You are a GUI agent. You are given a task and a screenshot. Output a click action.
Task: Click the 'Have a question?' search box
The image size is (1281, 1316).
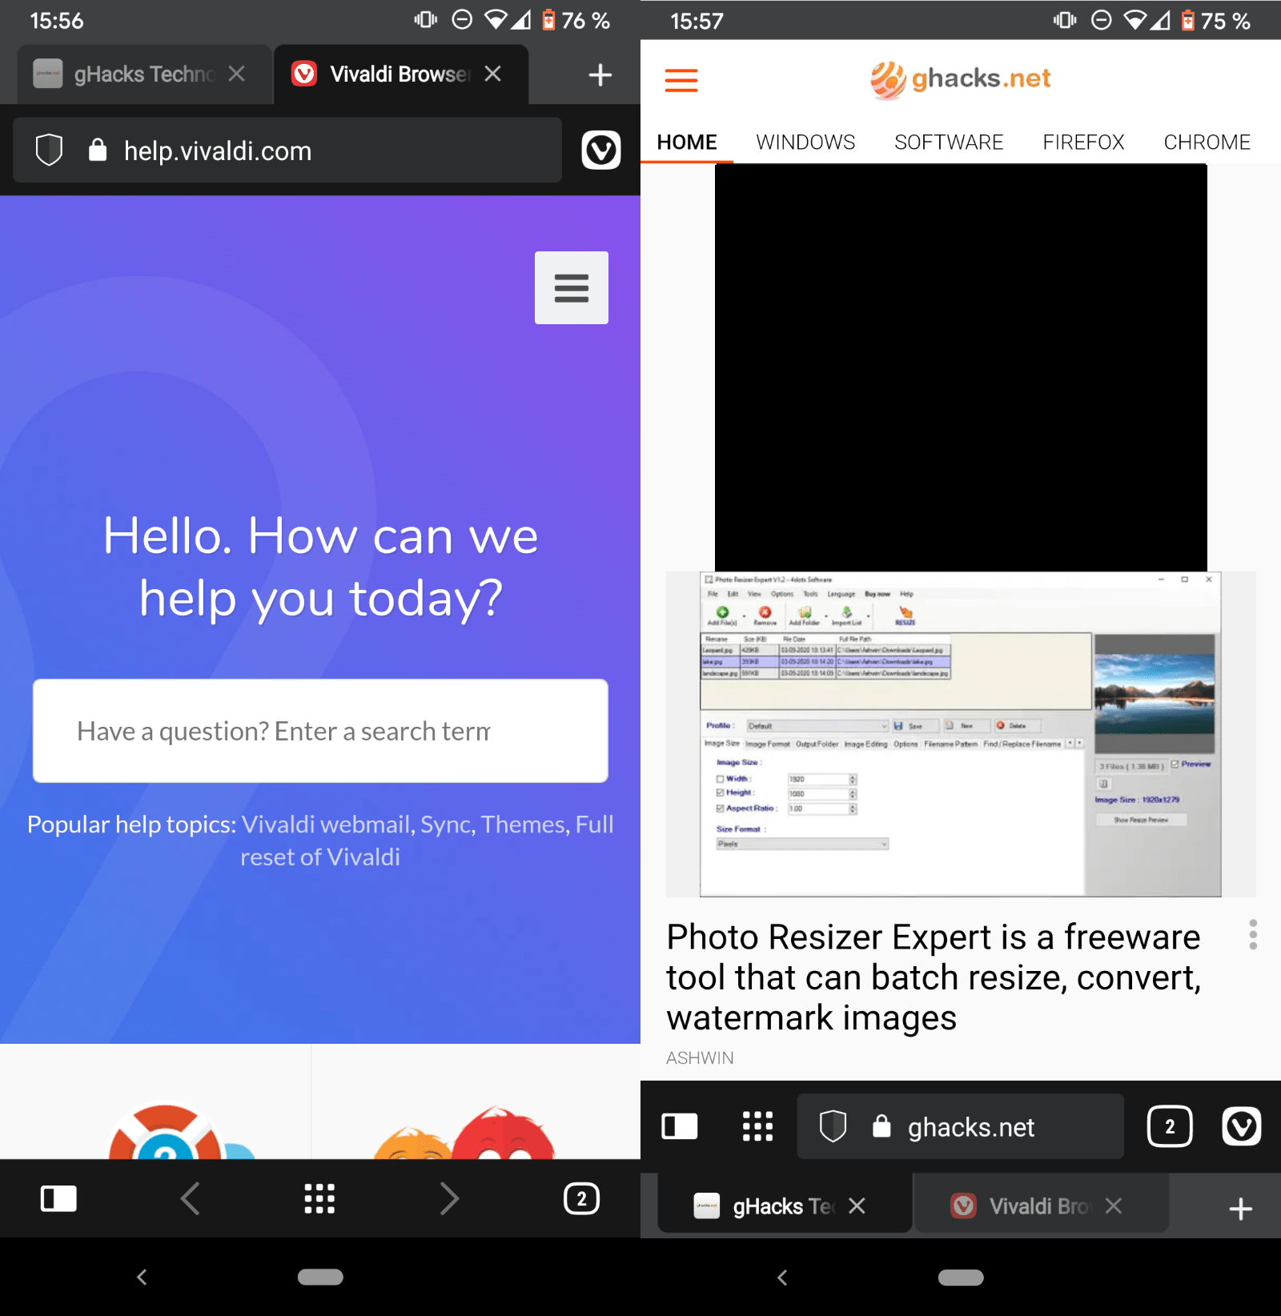click(320, 731)
